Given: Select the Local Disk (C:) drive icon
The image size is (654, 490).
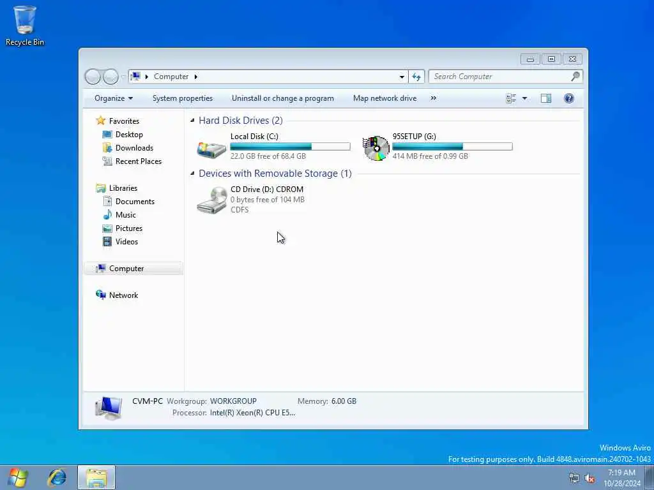Looking at the screenshot, I should pos(211,149).
